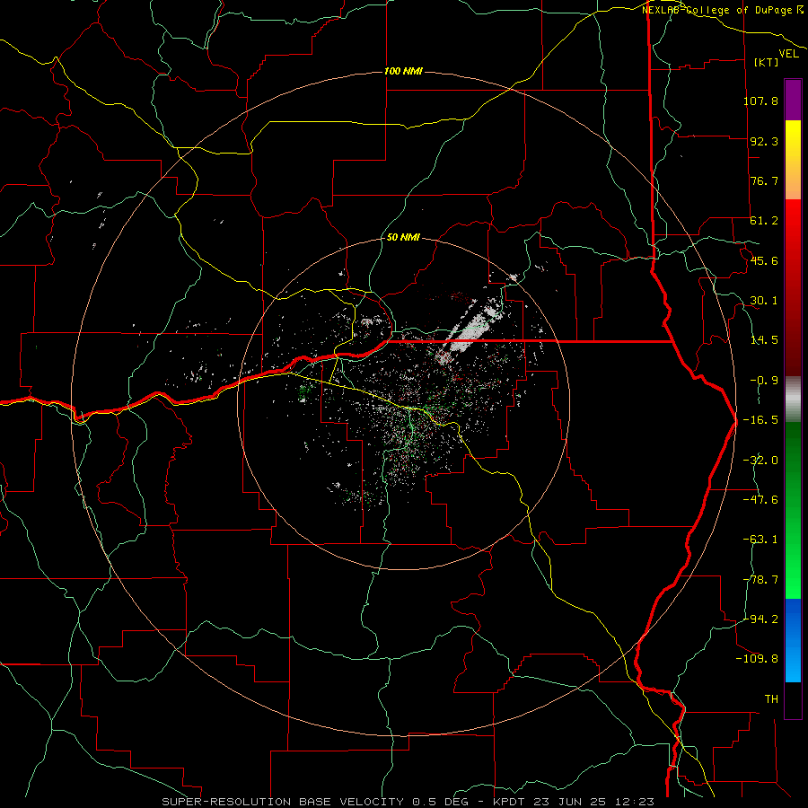Select the 61.2 velocity scale value

pos(764,221)
